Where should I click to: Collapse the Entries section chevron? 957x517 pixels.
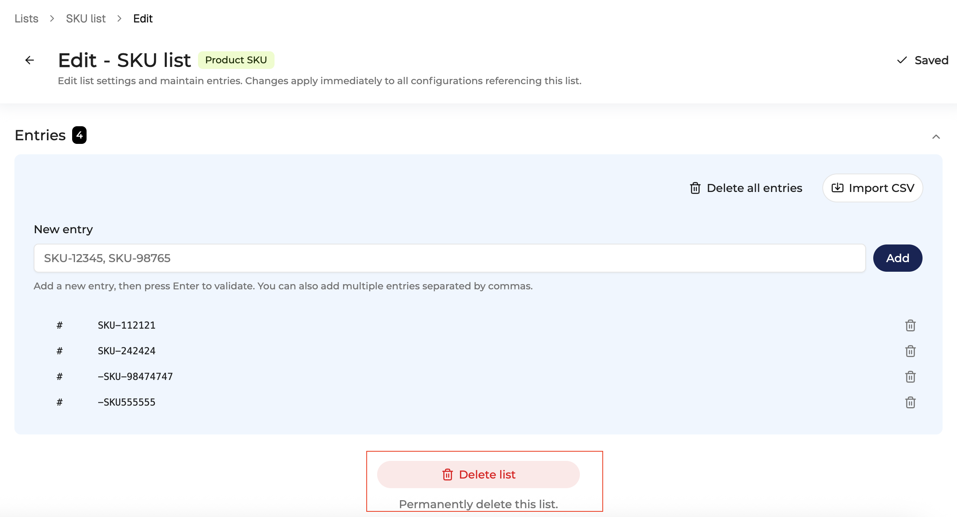click(x=936, y=137)
